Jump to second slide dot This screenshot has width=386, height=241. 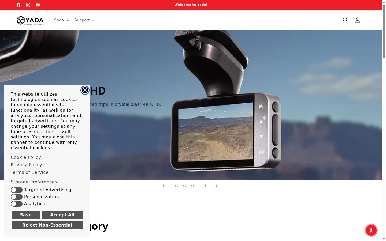pyautogui.click(x=184, y=186)
